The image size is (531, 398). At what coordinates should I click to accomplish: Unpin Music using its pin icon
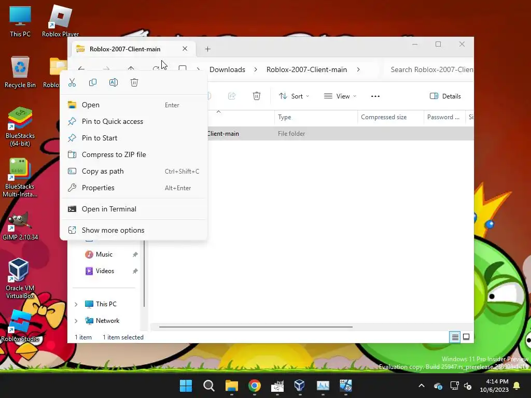[x=135, y=254]
